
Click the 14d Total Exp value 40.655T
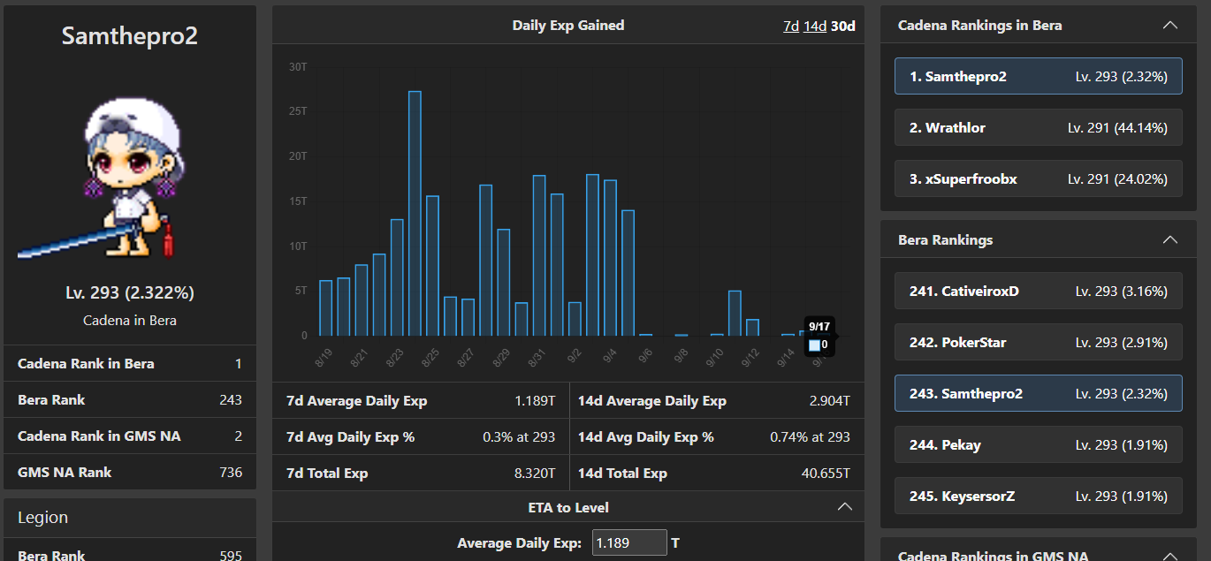[826, 474]
